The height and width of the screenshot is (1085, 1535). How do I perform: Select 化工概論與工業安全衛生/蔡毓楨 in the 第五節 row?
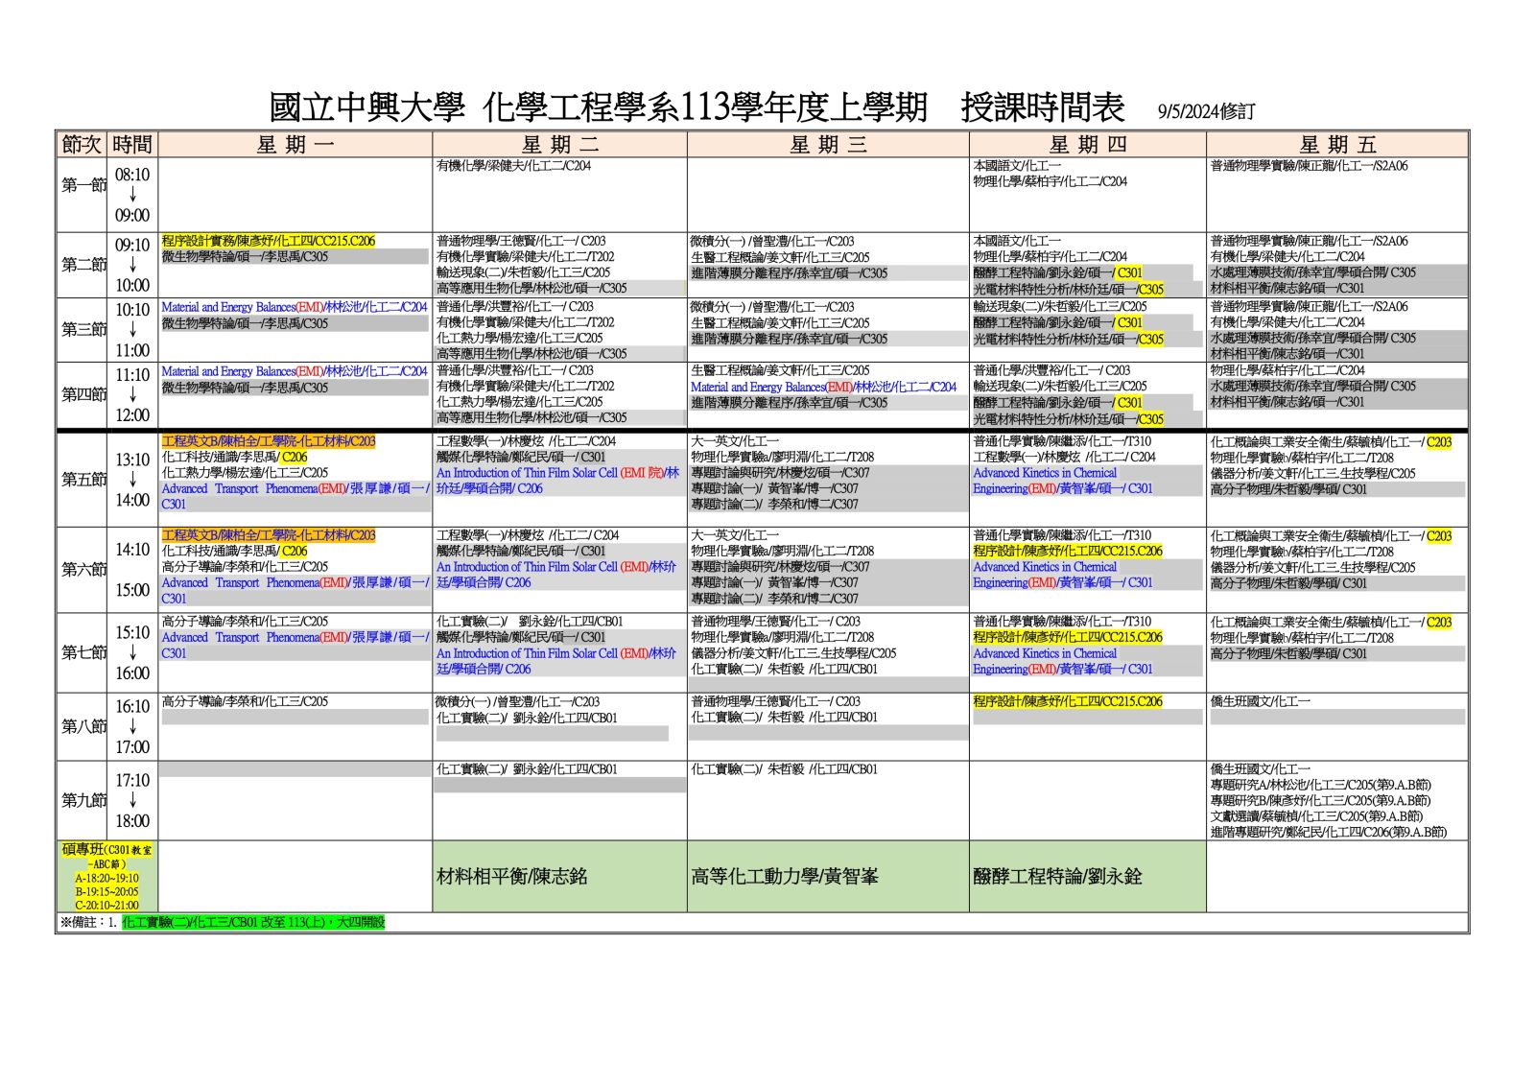point(1331,442)
